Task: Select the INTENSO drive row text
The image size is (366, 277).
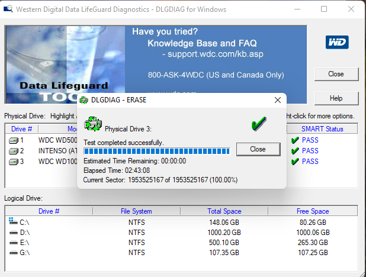Action: click(57, 151)
